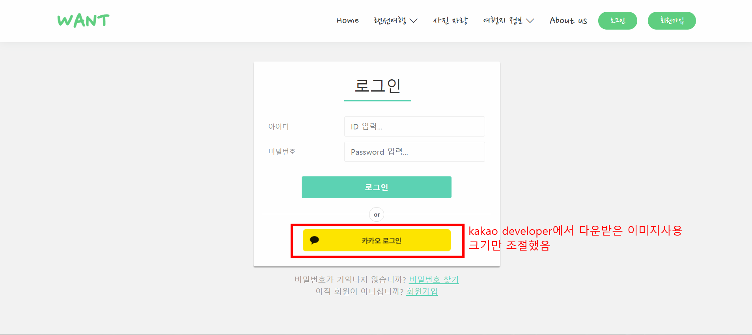Click the green 회원가입 header button

[x=672, y=21]
